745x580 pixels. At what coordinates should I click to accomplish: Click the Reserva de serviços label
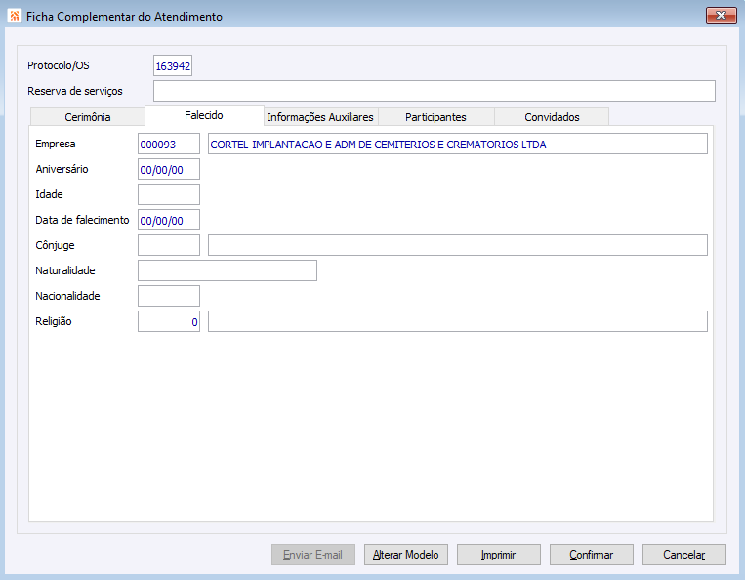click(75, 91)
